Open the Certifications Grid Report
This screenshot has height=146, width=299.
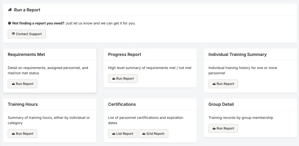click(x=153, y=134)
